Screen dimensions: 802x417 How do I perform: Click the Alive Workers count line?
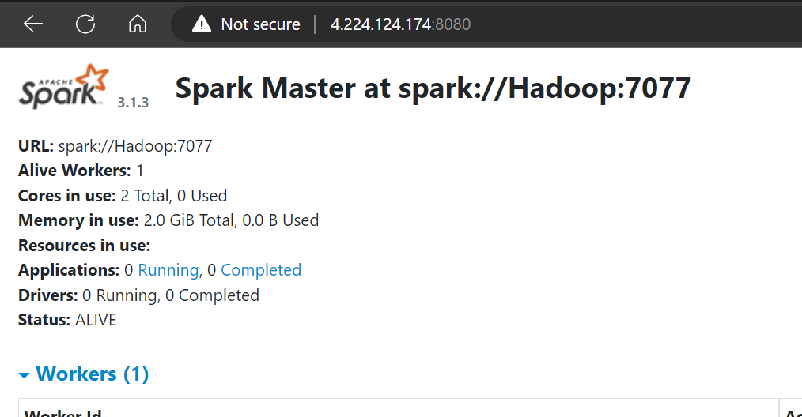click(x=81, y=171)
